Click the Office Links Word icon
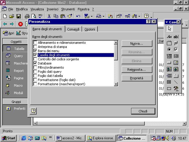The height and width of the screenshot is (142, 189). 87,16
